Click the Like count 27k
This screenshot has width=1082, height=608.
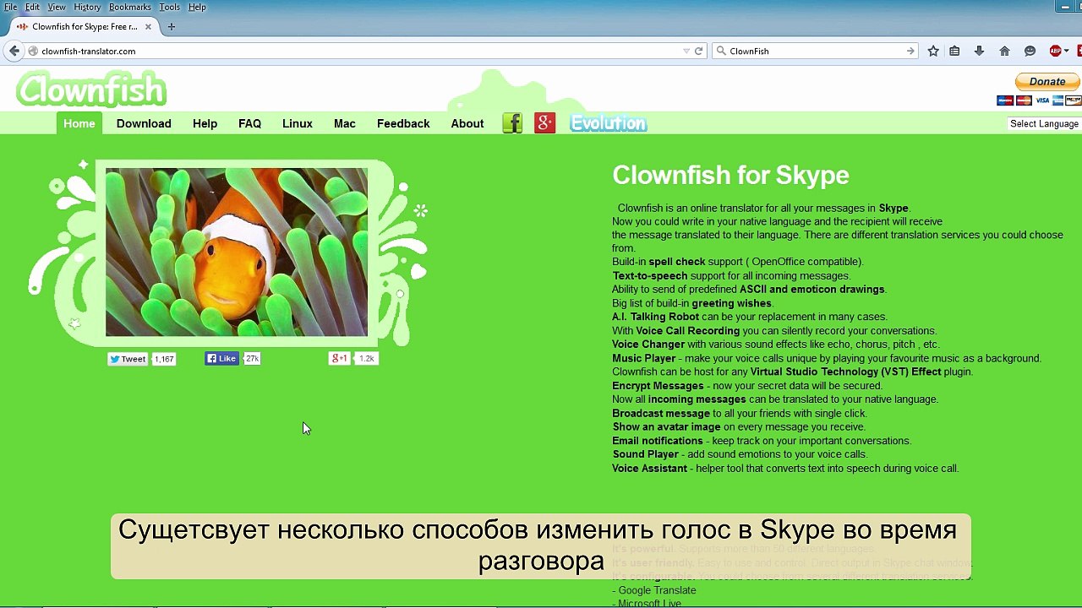tap(252, 359)
